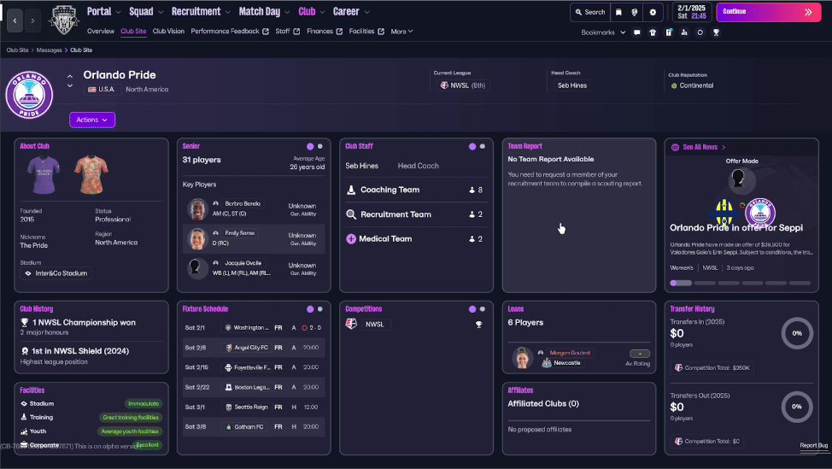
Task: Click the Transfers In 0% progress ring
Action: tap(797, 333)
